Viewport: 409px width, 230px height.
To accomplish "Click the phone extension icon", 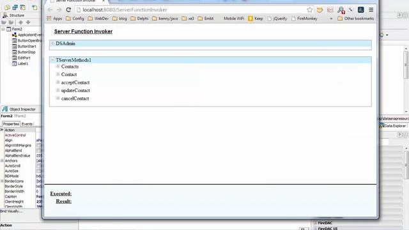I will click(351, 10).
